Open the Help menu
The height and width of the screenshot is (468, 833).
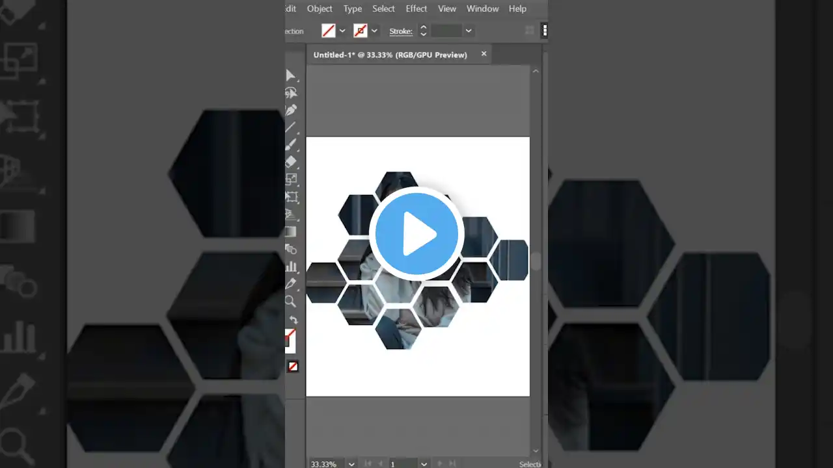click(518, 8)
